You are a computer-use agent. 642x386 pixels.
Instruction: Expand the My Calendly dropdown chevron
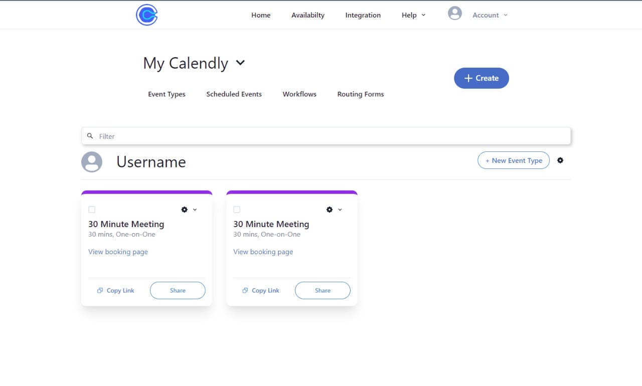click(x=240, y=63)
